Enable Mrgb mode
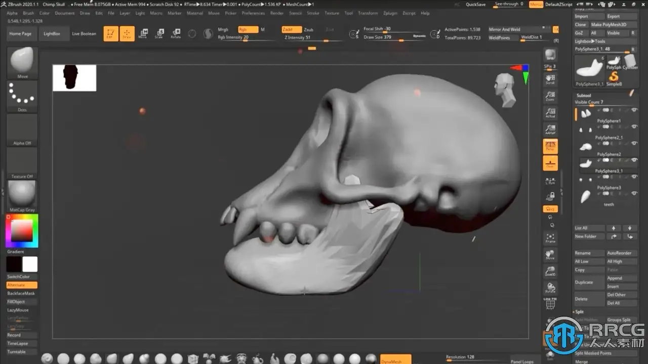The height and width of the screenshot is (364, 648). (x=223, y=29)
